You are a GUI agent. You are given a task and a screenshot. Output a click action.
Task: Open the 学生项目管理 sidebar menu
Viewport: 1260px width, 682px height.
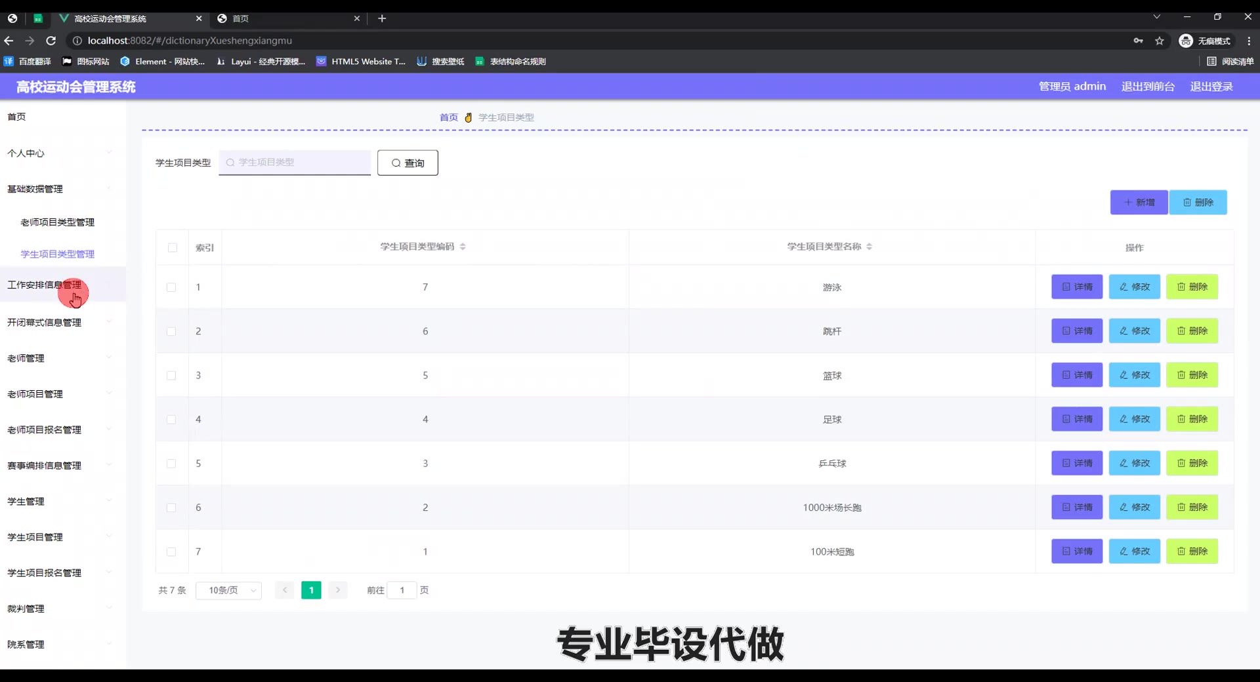click(63, 537)
